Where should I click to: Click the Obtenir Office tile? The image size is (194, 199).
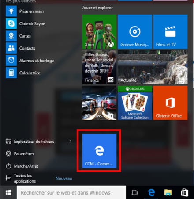point(170,103)
